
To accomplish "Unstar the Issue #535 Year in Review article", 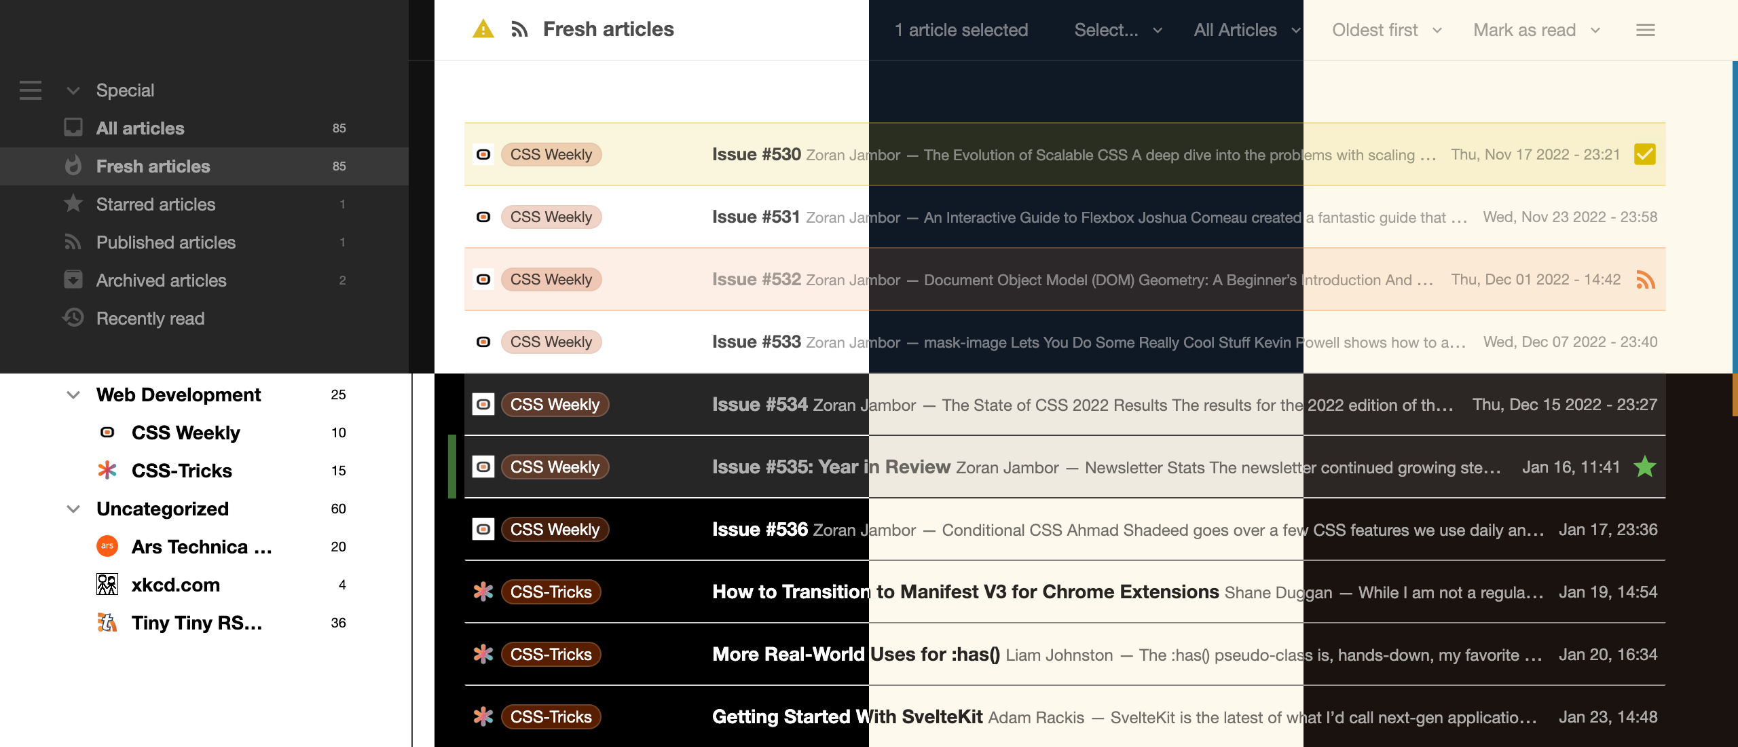I will (1645, 467).
